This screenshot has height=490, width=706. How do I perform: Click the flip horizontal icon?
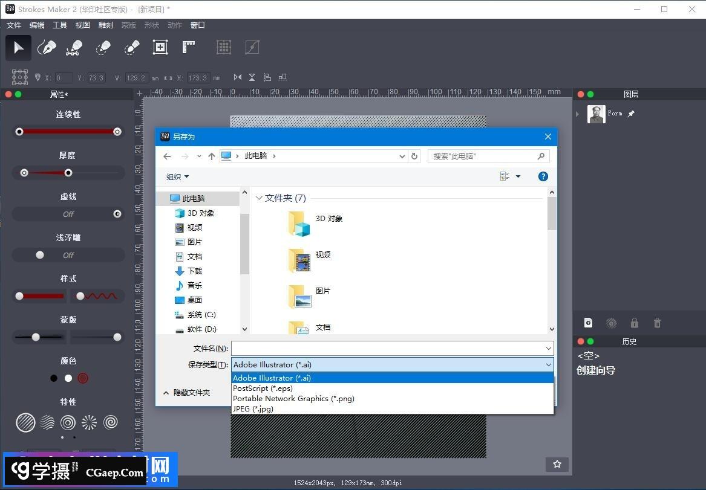tap(238, 77)
